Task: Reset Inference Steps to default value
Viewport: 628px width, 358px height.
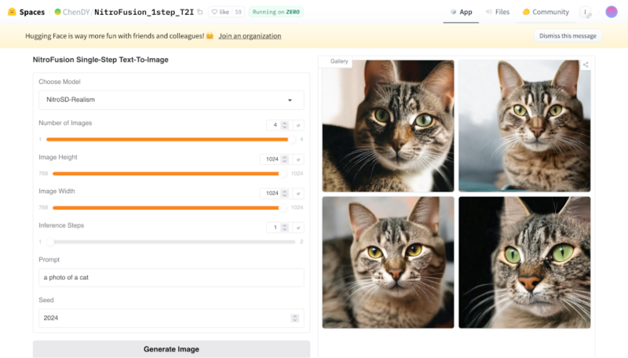Action: 298,228
